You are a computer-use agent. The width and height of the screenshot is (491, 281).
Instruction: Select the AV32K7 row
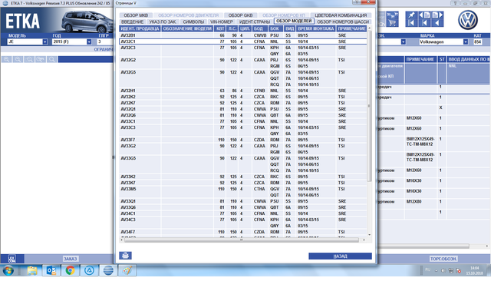[243, 103]
